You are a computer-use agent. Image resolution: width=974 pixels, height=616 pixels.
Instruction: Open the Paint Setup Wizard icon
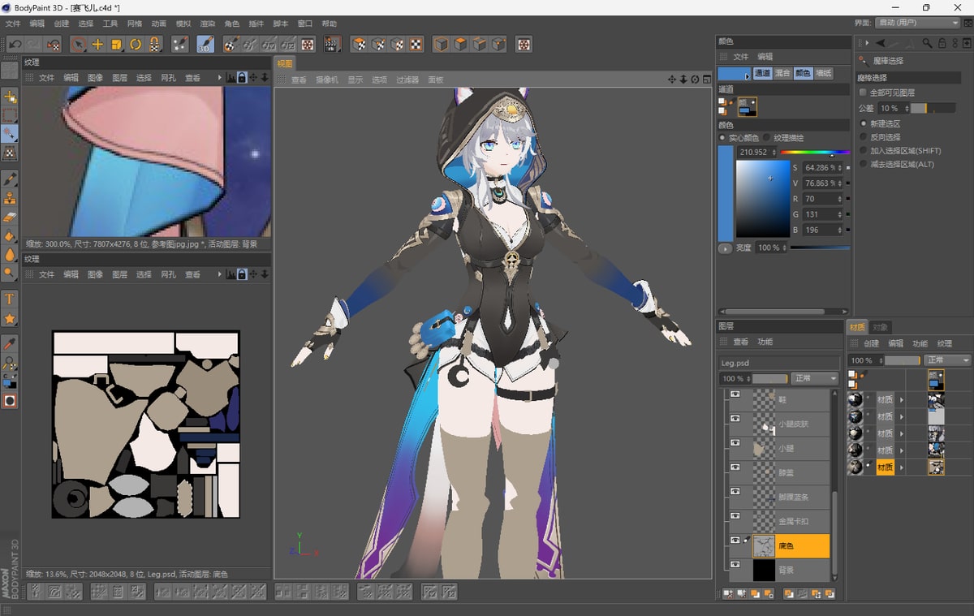coord(180,44)
